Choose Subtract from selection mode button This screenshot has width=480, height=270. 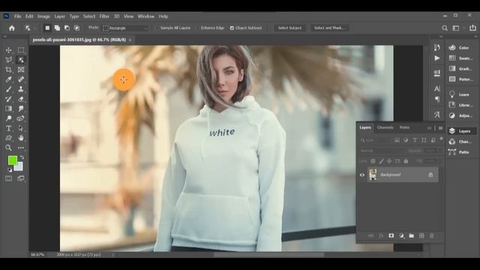(x=67, y=28)
